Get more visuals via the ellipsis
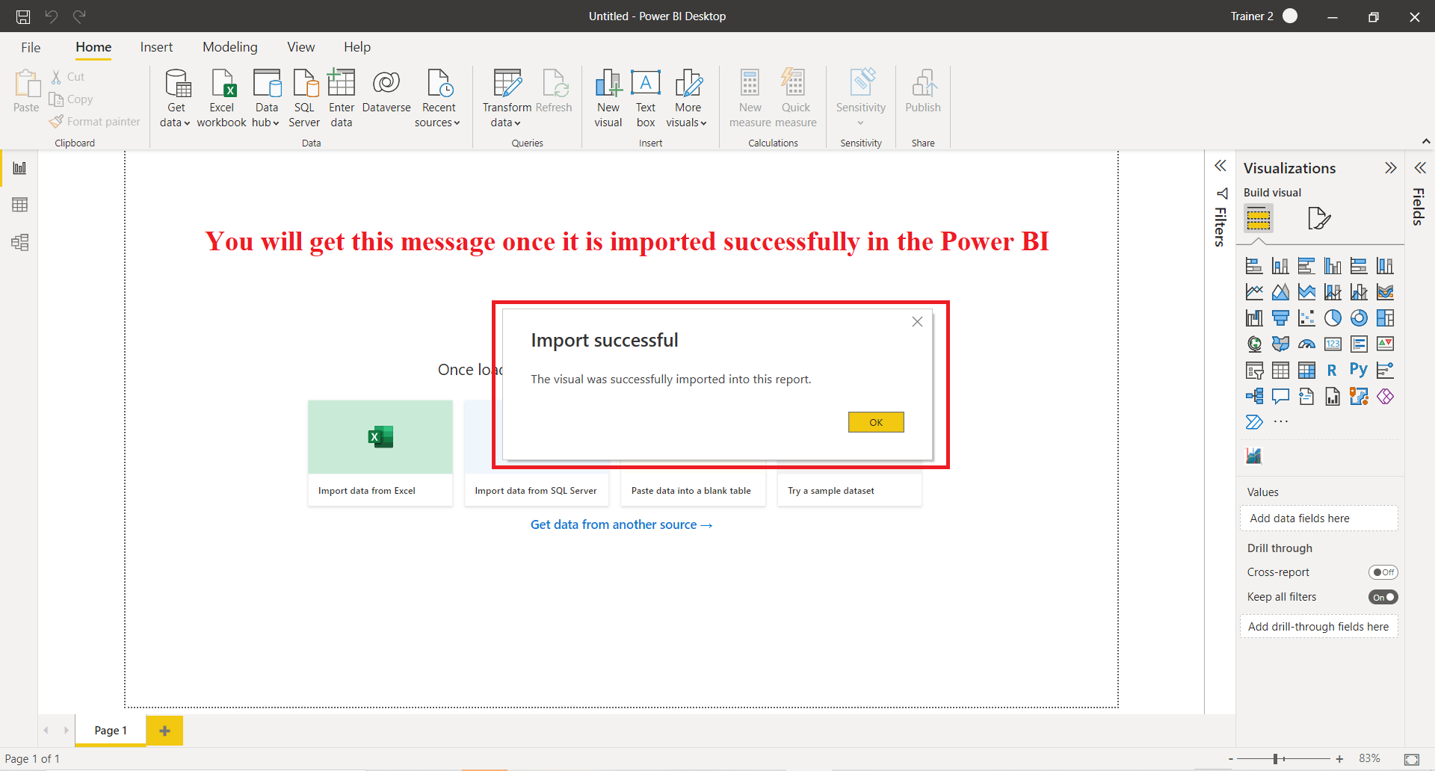The image size is (1435, 771). (1280, 422)
